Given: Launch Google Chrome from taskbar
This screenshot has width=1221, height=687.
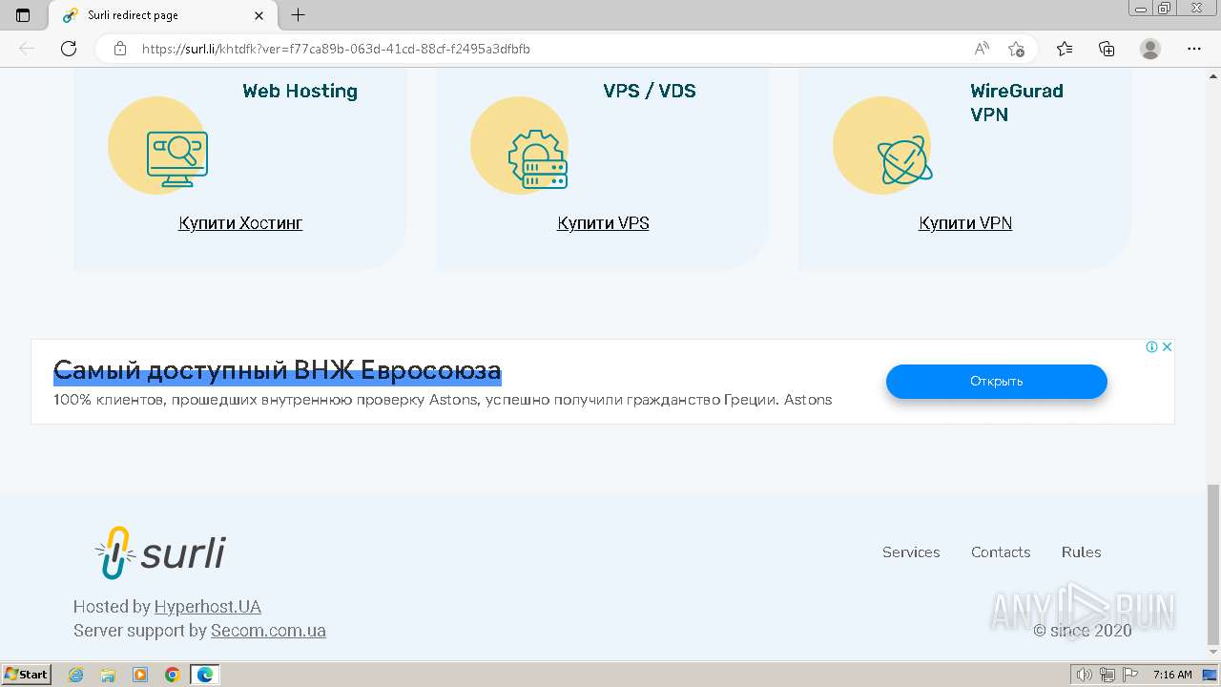Looking at the screenshot, I should [173, 675].
